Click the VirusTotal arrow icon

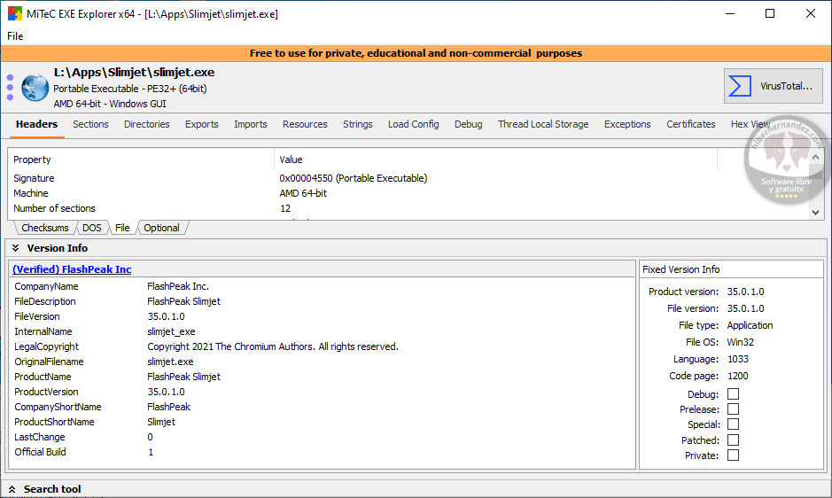coord(740,86)
